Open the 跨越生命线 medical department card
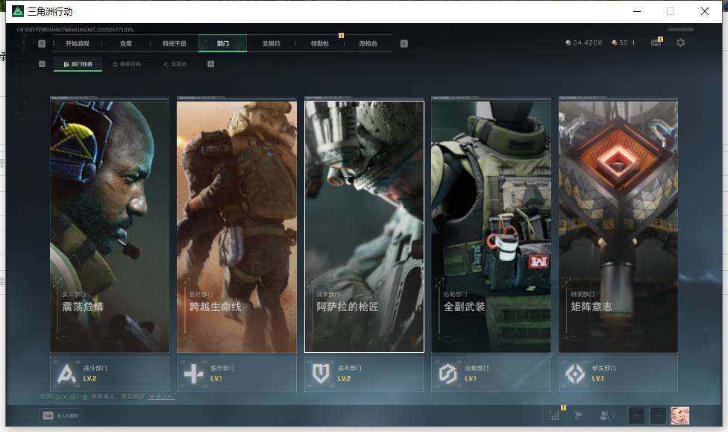The image size is (728, 432). [236, 227]
